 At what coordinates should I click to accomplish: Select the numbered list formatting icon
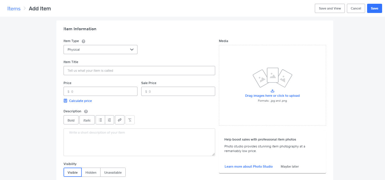point(109,120)
